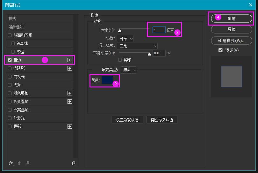Screen dimensions: 258x173
Task: Enable the 渐变叠加 checkbox
Action: pos(10,102)
